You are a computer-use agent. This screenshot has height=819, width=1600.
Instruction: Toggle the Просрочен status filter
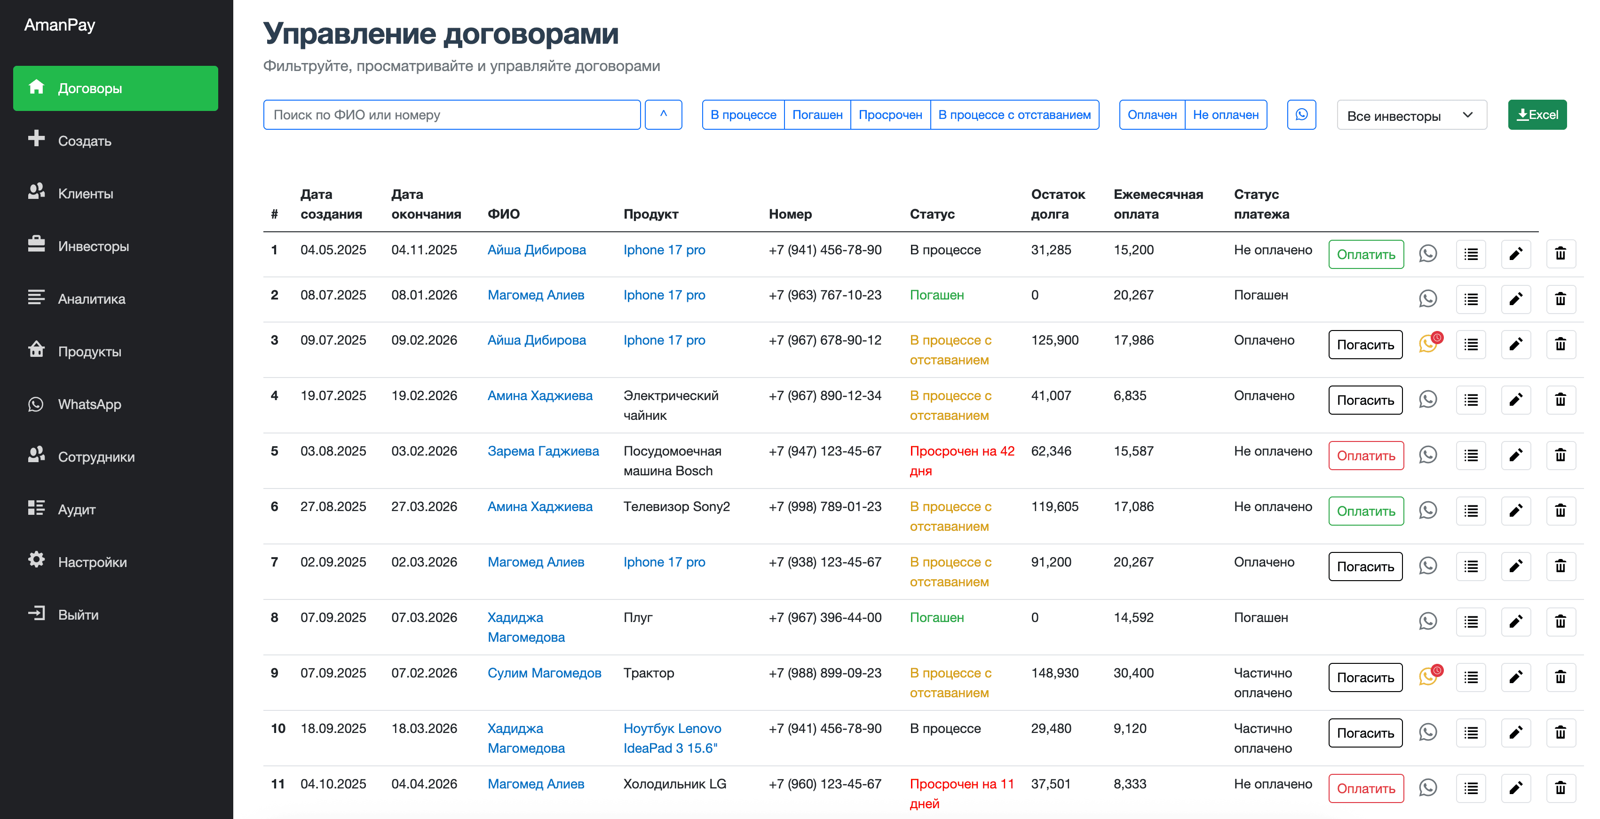pos(890,114)
